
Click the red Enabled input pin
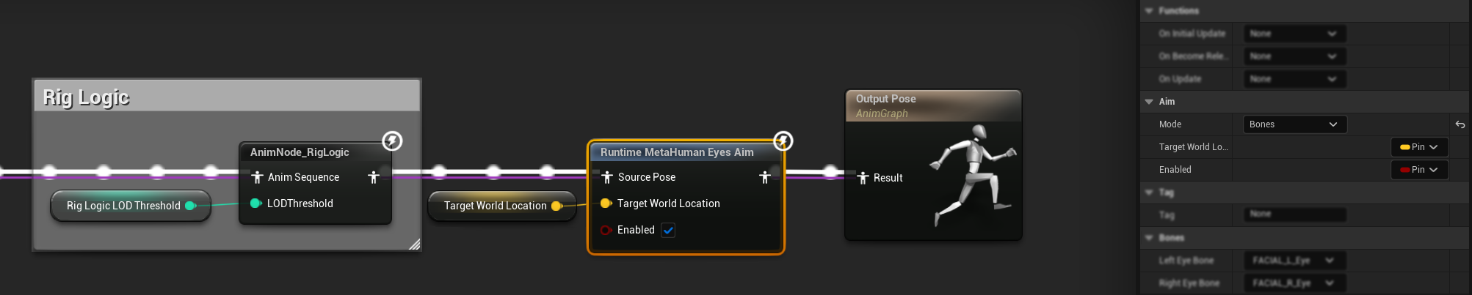click(606, 230)
